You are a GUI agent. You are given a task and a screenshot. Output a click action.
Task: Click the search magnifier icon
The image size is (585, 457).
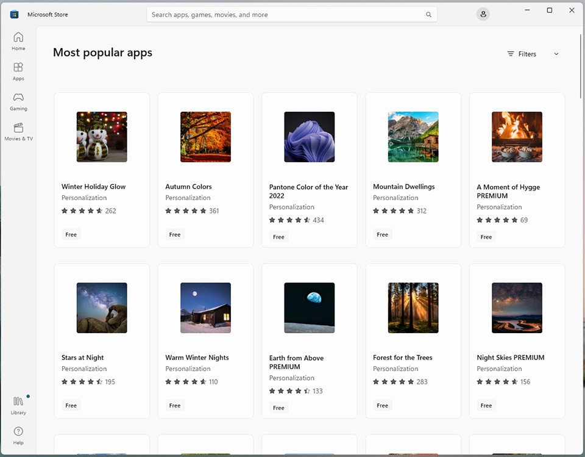(428, 15)
